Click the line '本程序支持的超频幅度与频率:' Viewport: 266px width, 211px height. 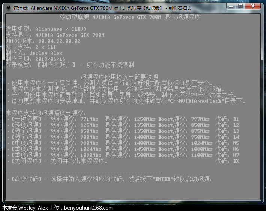[46, 113]
